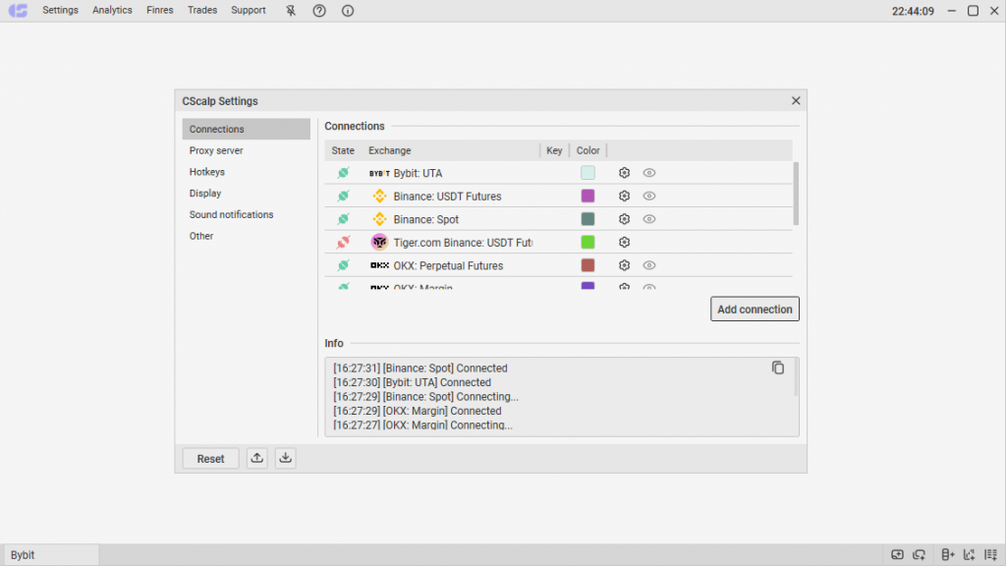The image size is (1006, 566).
Task: Open the Trades menu
Action: coord(202,11)
